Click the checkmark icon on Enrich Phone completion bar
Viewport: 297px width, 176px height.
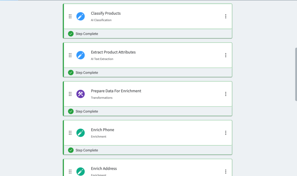click(x=70, y=150)
